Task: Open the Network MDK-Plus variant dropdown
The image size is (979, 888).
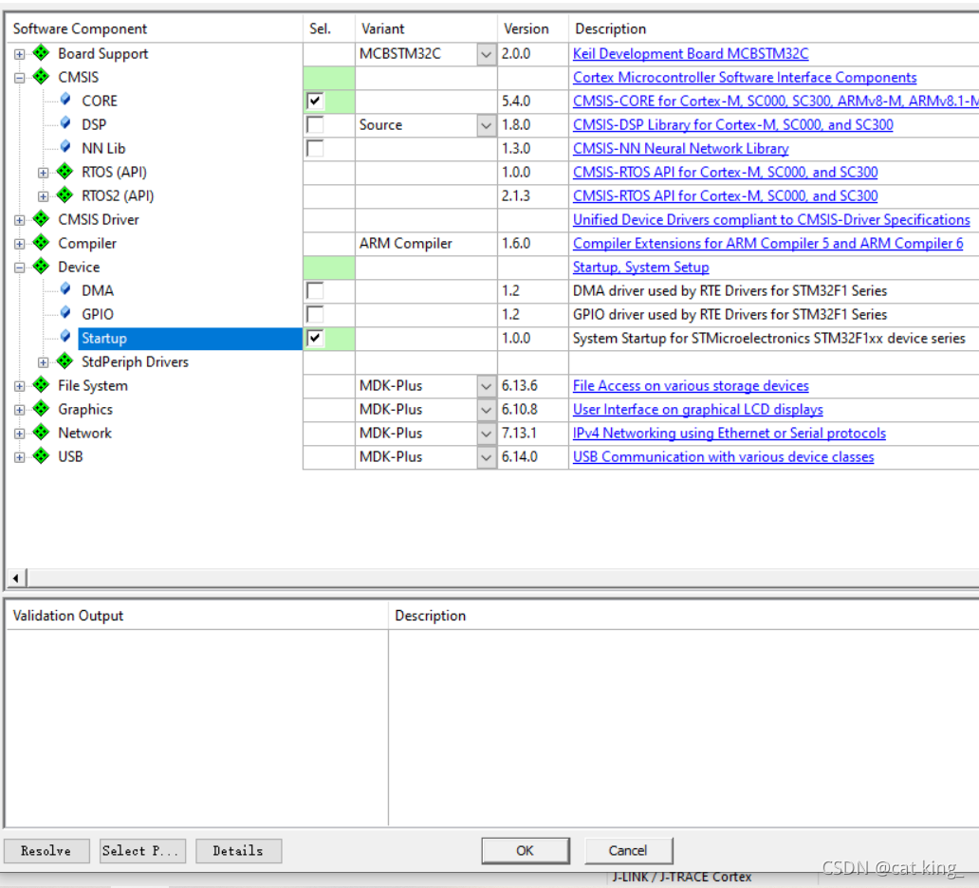Action: click(x=487, y=434)
